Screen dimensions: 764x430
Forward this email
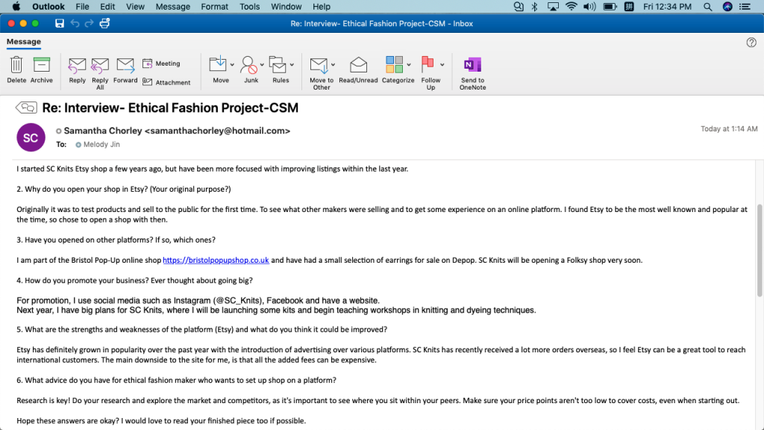coord(125,70)
